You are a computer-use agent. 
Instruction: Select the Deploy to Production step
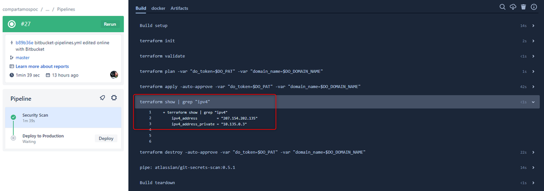(63, 138)
